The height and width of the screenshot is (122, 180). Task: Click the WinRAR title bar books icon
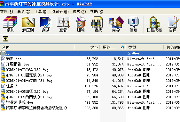(x=2, y=4)
